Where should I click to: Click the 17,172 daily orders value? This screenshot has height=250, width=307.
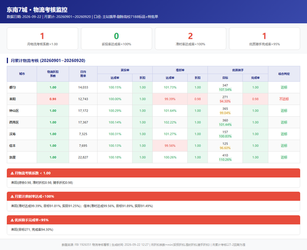(83, 111)
